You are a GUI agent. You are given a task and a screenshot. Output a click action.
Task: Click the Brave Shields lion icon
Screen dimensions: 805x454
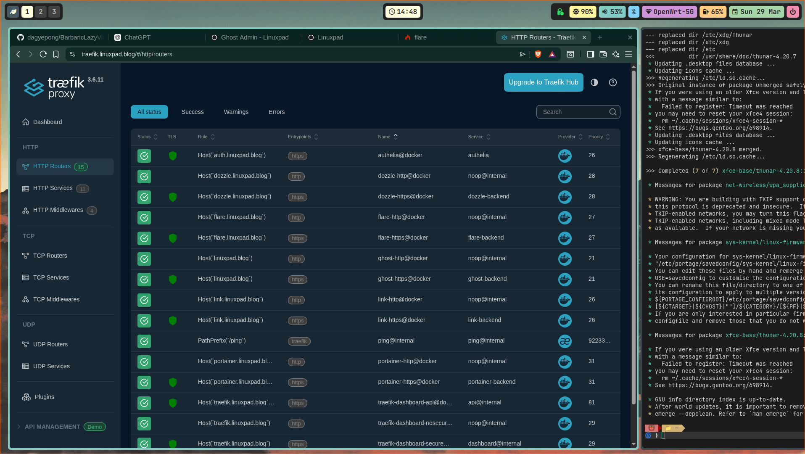click(538, 54)
